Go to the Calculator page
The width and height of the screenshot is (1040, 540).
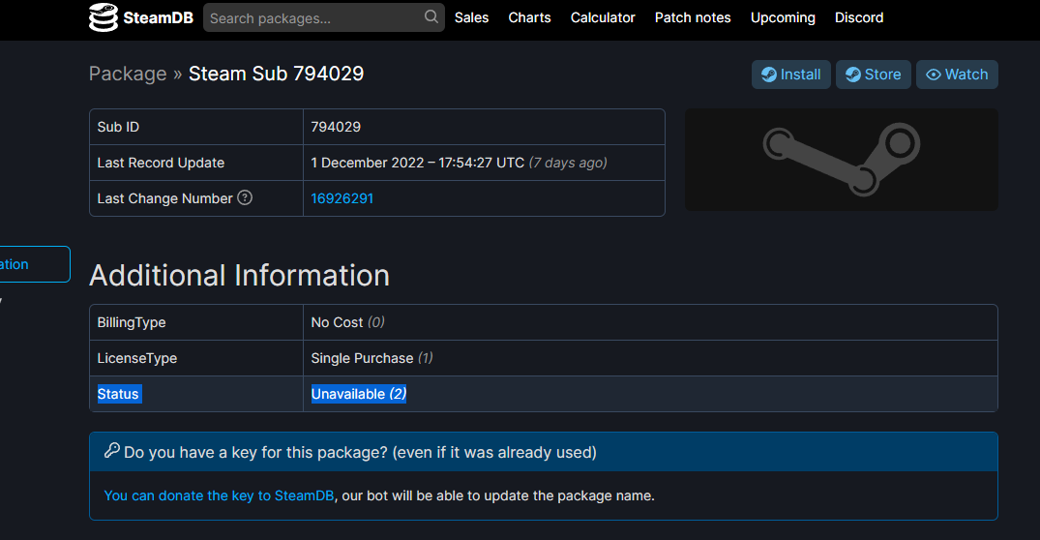click(603, 18)
